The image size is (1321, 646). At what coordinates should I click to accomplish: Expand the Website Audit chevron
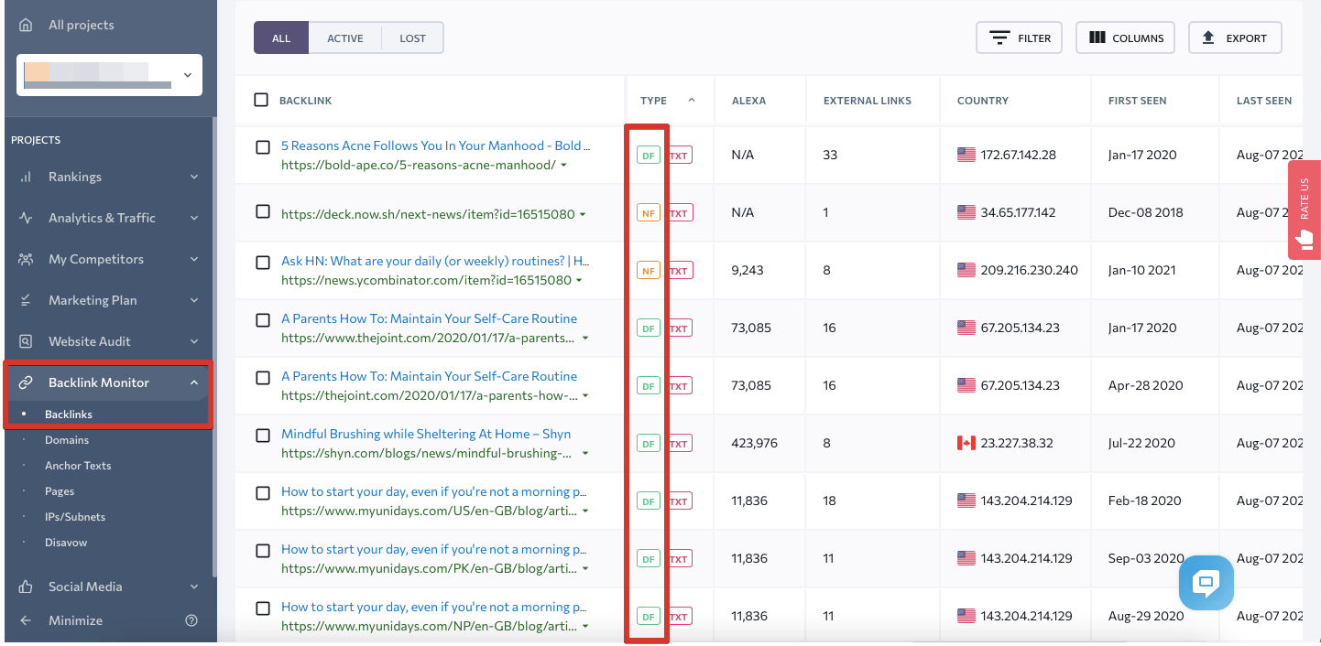(x=194, y=341)
